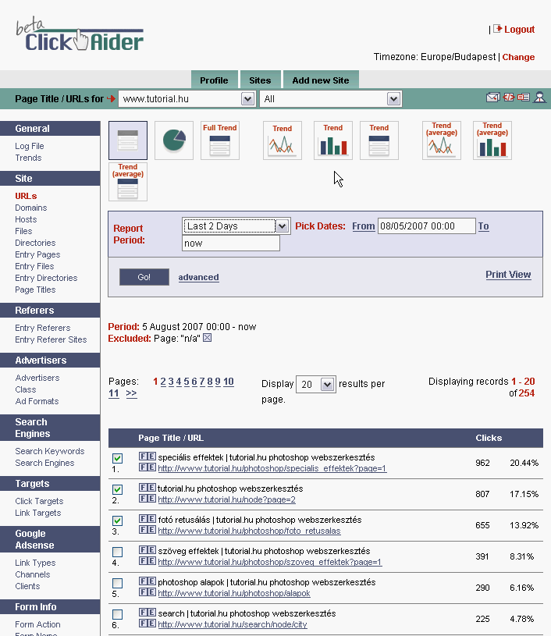Open the results per page dropdown
This screenshot has height=636, width=551.
[327, 385]
